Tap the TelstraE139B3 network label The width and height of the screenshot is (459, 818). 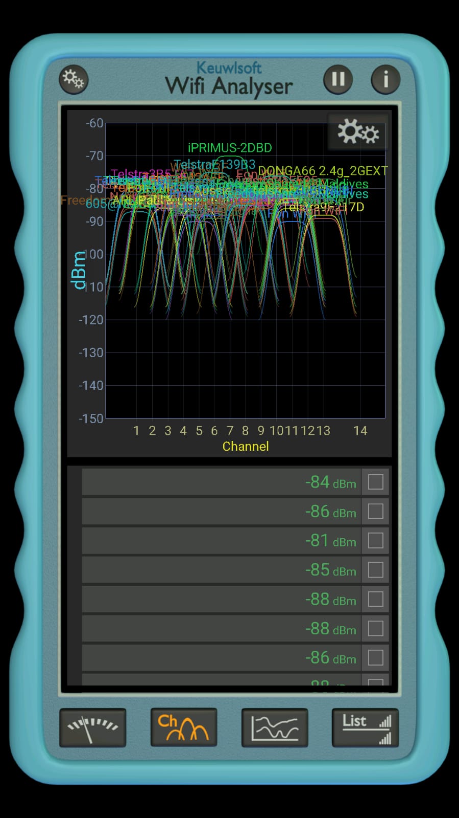tap(214, 164)
